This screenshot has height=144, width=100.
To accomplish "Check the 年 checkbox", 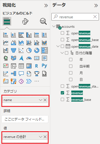I will pos(71,60).
